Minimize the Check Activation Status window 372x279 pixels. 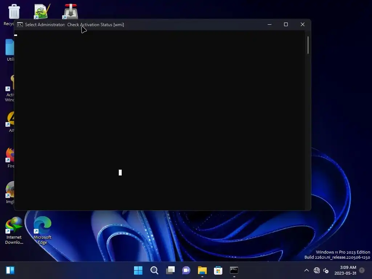click(270, 24)
